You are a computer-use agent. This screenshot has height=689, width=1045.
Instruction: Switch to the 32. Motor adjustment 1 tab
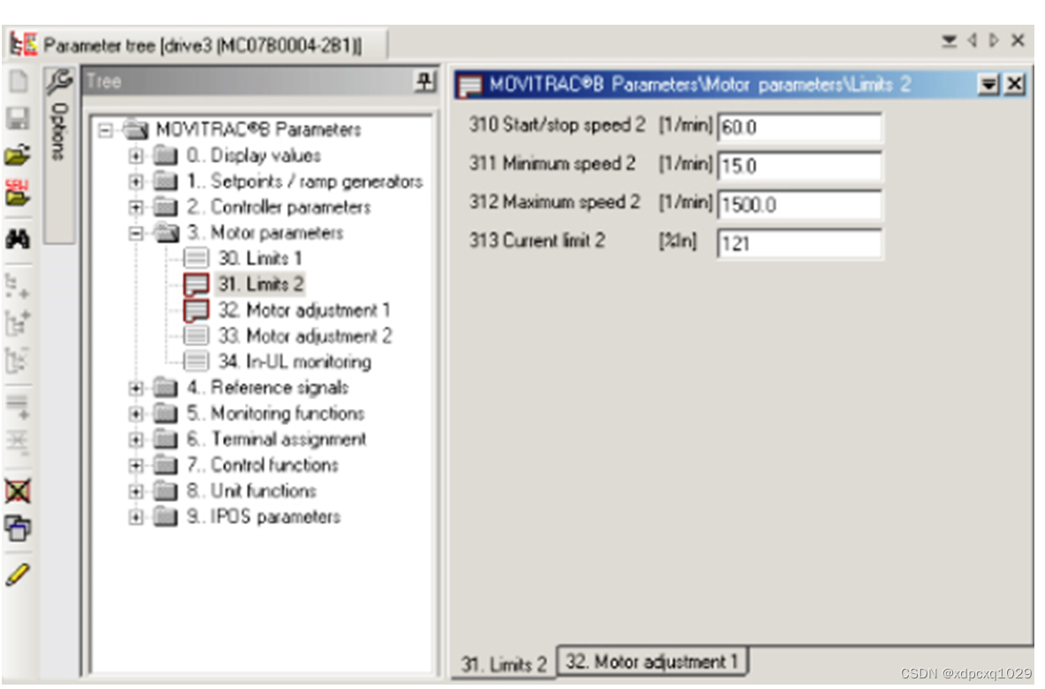[652, 661]
